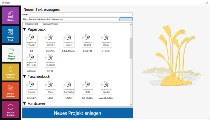Open the Home sidebar tile
The width and height of the screenshot is (210, 120).
(x=10, y=16)
